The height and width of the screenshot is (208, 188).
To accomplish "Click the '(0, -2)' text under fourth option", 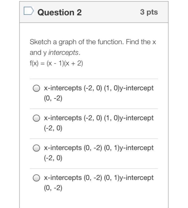I will pyautogui.click(x=53, y=188).
